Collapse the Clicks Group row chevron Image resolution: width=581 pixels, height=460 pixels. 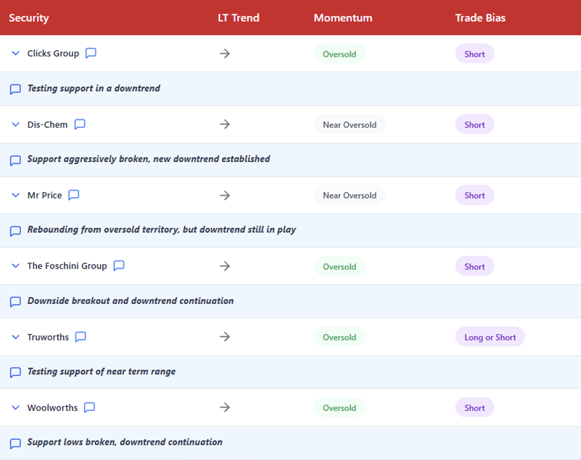coord(15,53)
